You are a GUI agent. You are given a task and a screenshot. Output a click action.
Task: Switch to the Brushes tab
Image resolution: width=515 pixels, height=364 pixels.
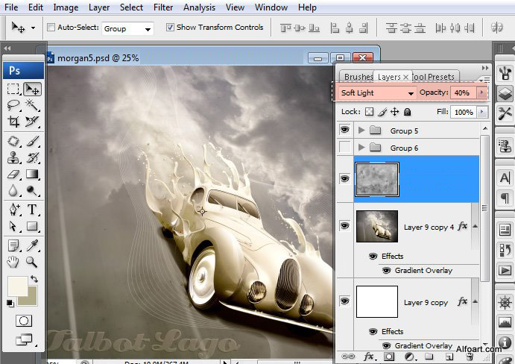[358, 77]
